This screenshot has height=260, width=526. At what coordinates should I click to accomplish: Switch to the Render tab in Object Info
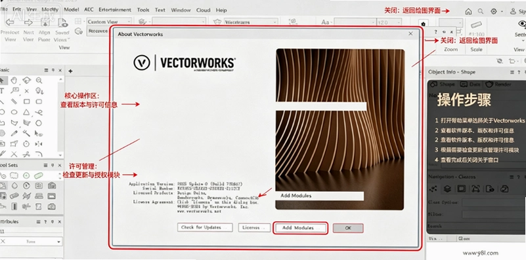tap(498, 84)
